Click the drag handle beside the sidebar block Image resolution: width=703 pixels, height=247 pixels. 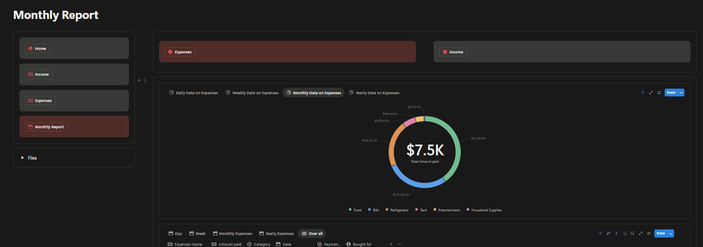pyautogui.click(x=145, y=80)
